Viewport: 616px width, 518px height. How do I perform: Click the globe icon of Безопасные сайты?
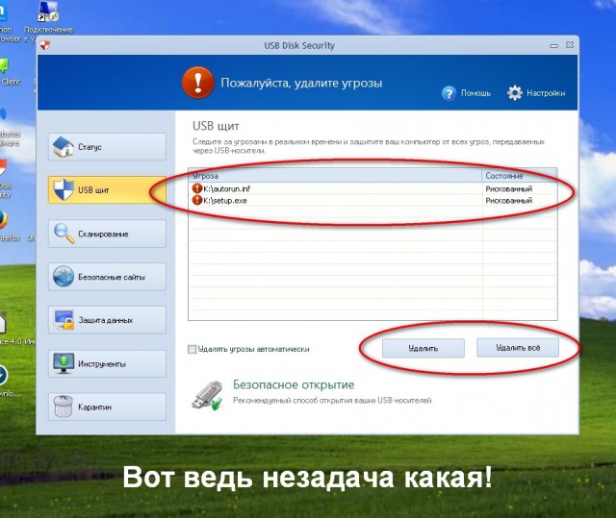point(64,276)
